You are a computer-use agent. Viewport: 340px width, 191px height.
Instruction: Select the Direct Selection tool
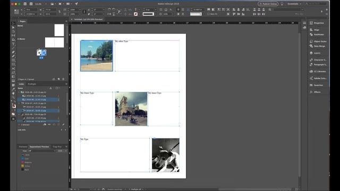(13, 28)
